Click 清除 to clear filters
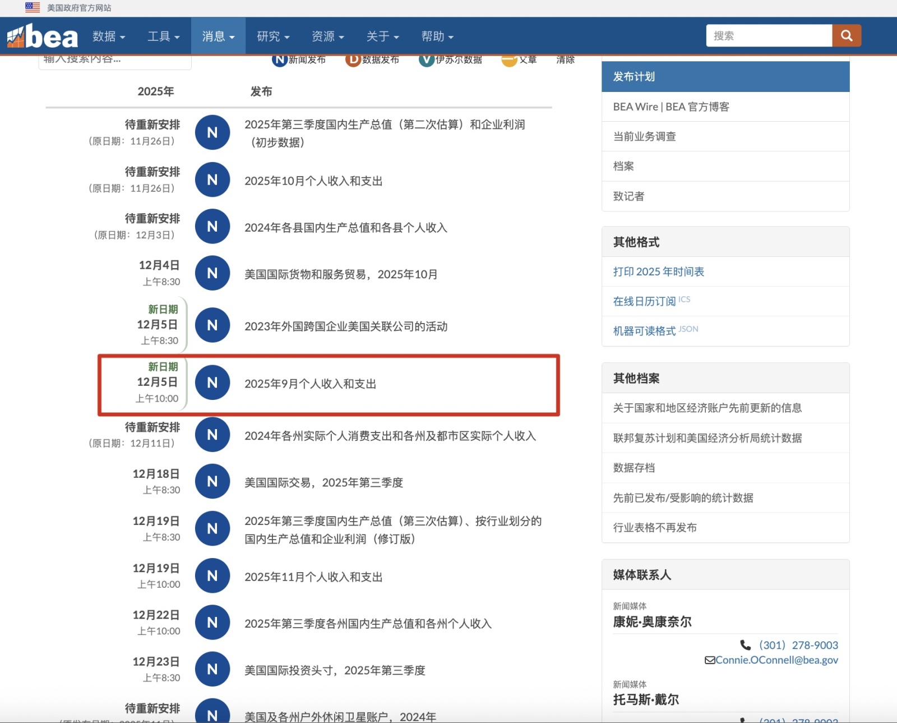Image resolution: width=897 pixels, height=723 pixels. pos(565,59)
